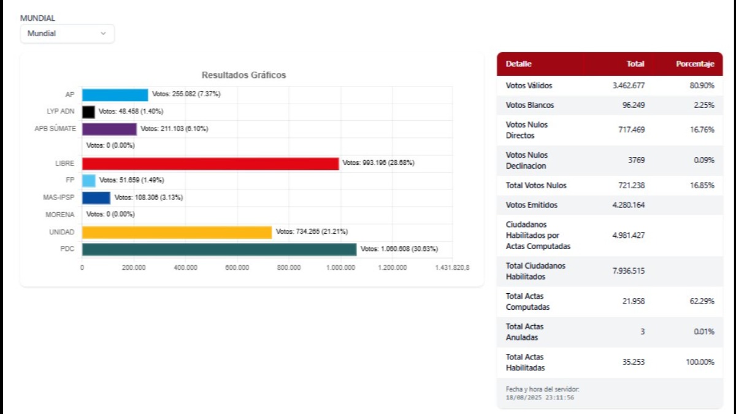Click the 'Votos: 255.082 (7.37%)' label

186,94
